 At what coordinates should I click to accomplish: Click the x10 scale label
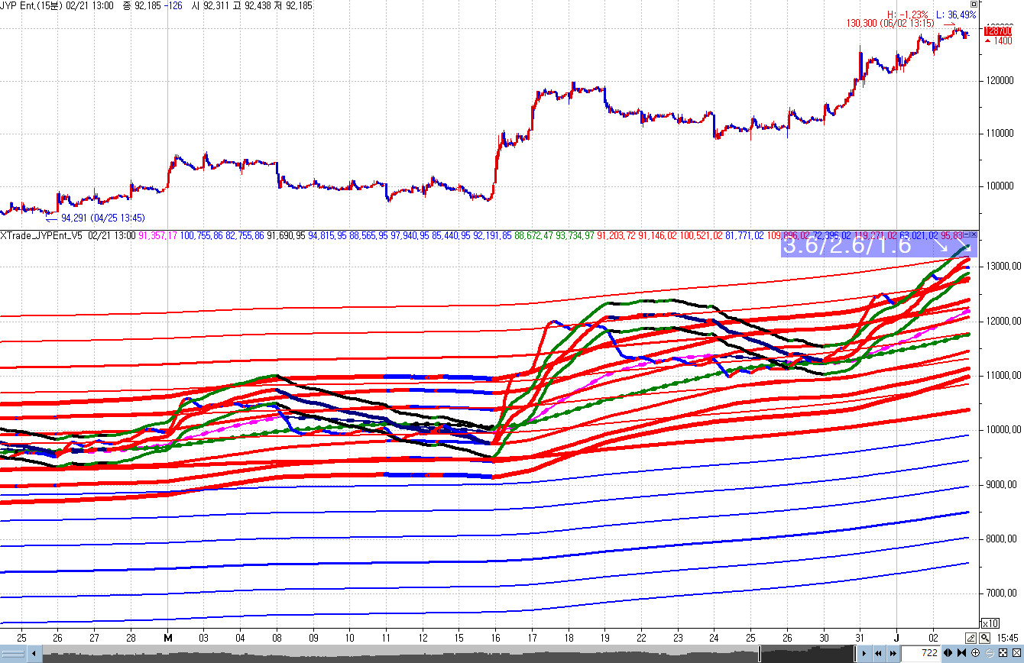point(990,623)
